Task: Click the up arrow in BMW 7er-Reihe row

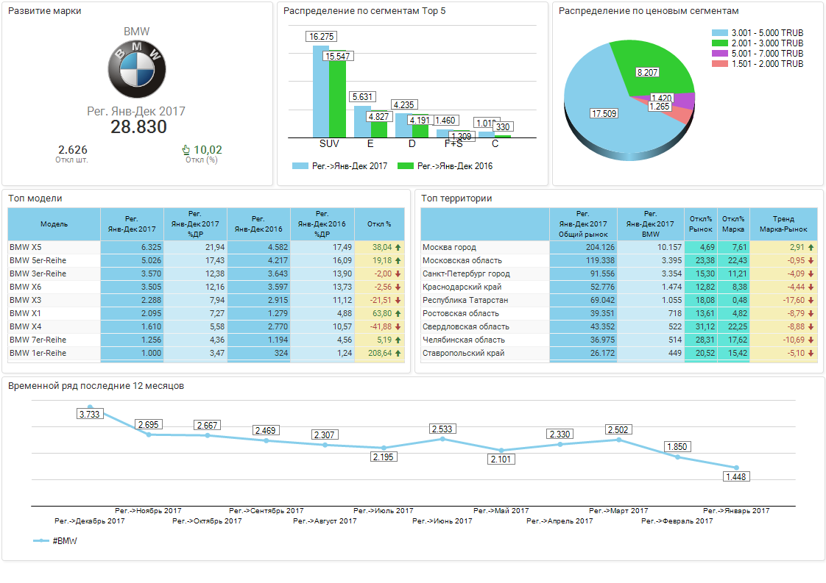Action: pos(398,340)
